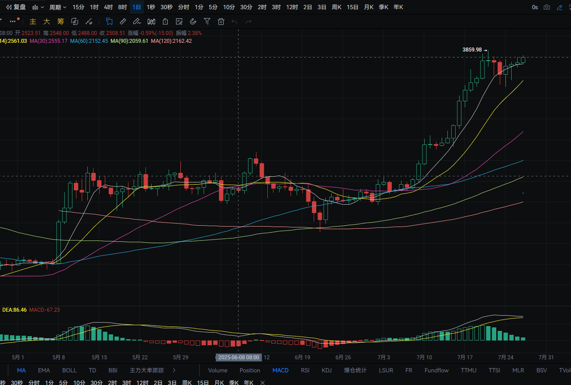Viewport: 571px width, 385px height.
Task: Open the funnel filter tool
Action: [x=207, y=21]
